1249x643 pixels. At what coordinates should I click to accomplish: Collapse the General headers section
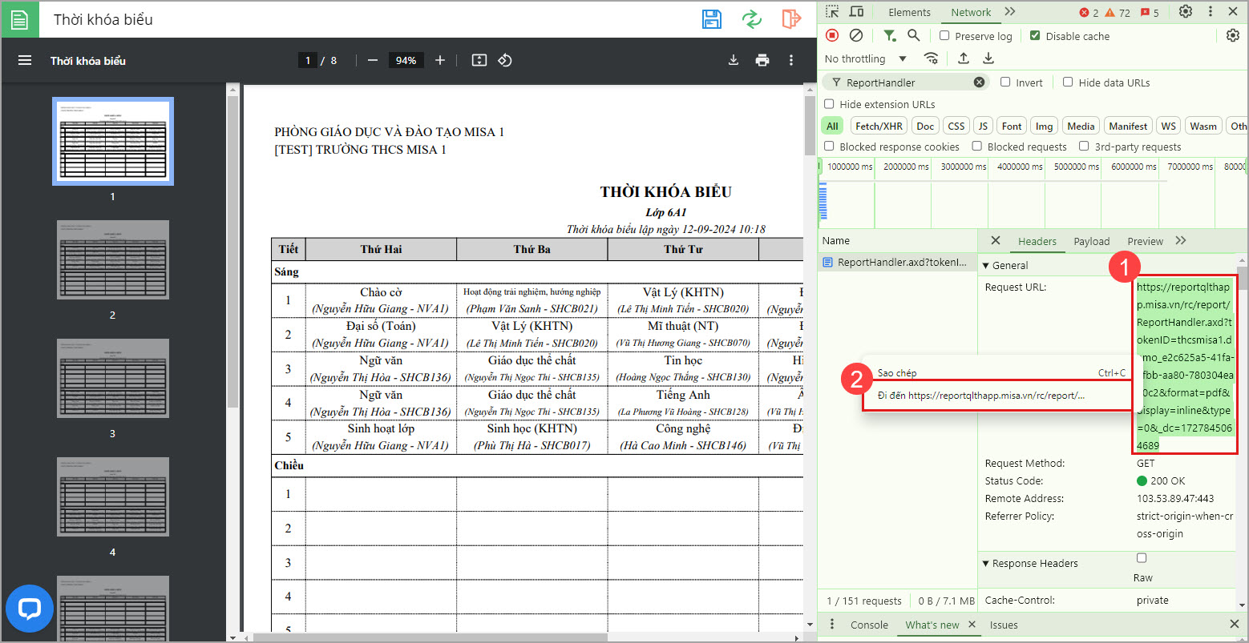coord(986,266)
